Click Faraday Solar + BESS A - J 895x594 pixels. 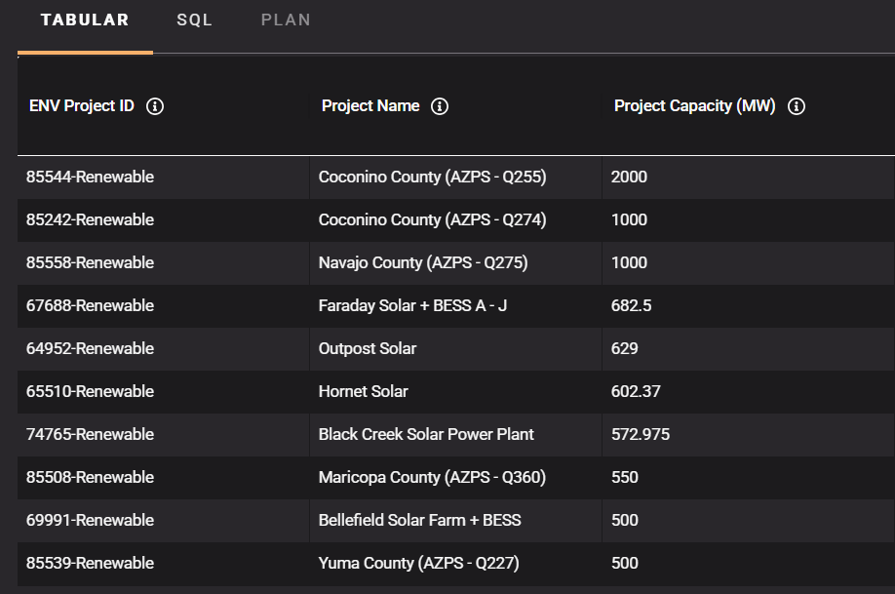click(x=412, y=306)
